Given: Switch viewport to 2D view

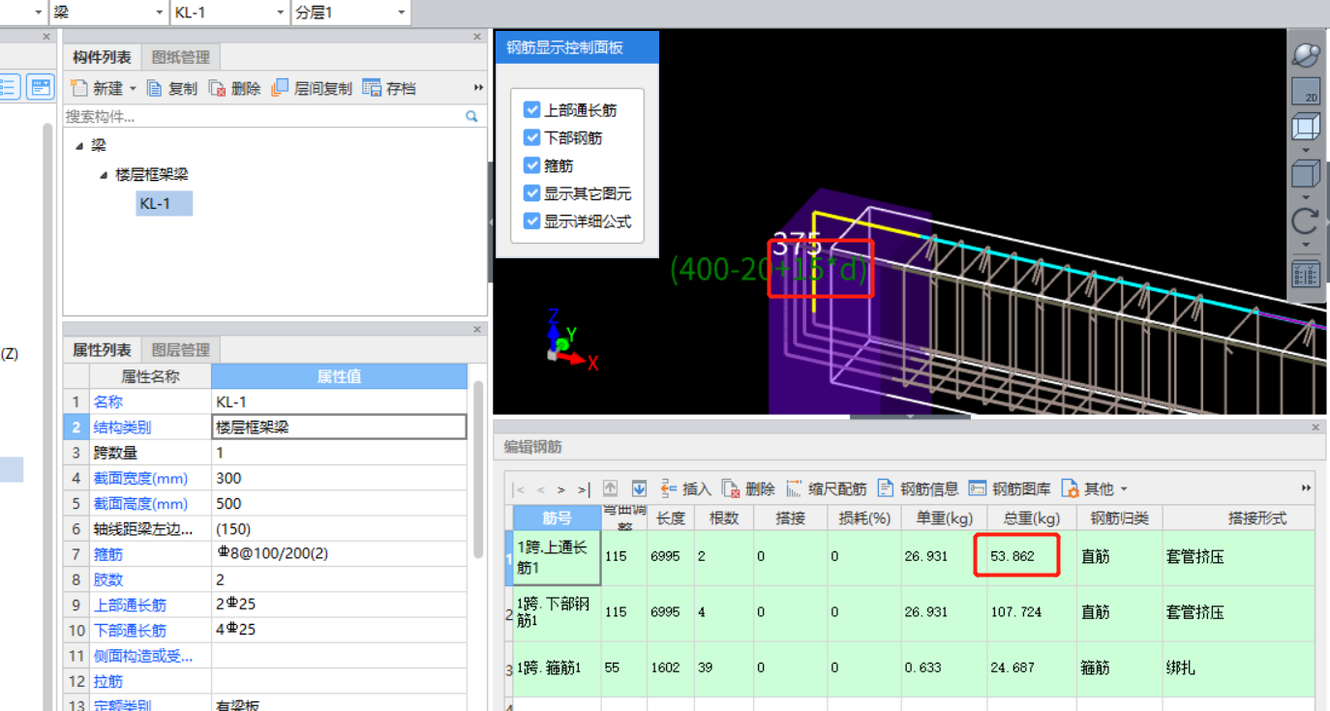Looking at the screenshot, I should click(x=1306, y=91).
